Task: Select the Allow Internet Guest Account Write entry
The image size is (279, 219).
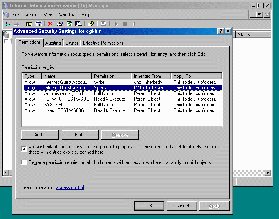Action: [x=122, y=82]
